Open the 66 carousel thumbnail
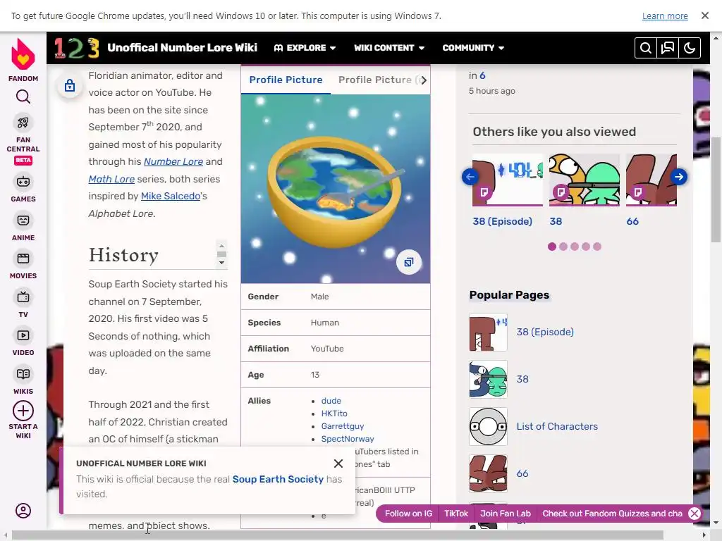Viewport: 722px width, 541px height. (x=651, y=180)
